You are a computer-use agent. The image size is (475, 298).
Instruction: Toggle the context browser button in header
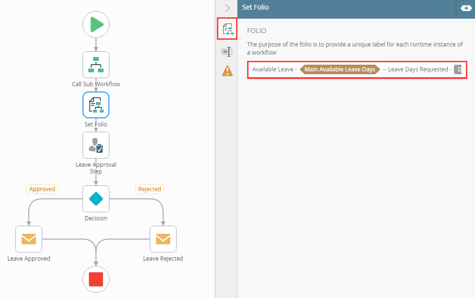[466, 8]
